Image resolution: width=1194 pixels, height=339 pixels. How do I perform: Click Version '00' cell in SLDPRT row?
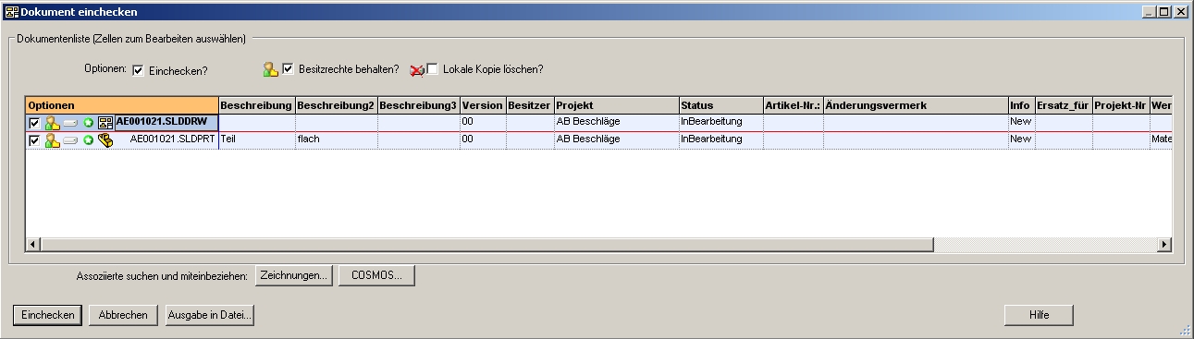[x=483, y=139]
